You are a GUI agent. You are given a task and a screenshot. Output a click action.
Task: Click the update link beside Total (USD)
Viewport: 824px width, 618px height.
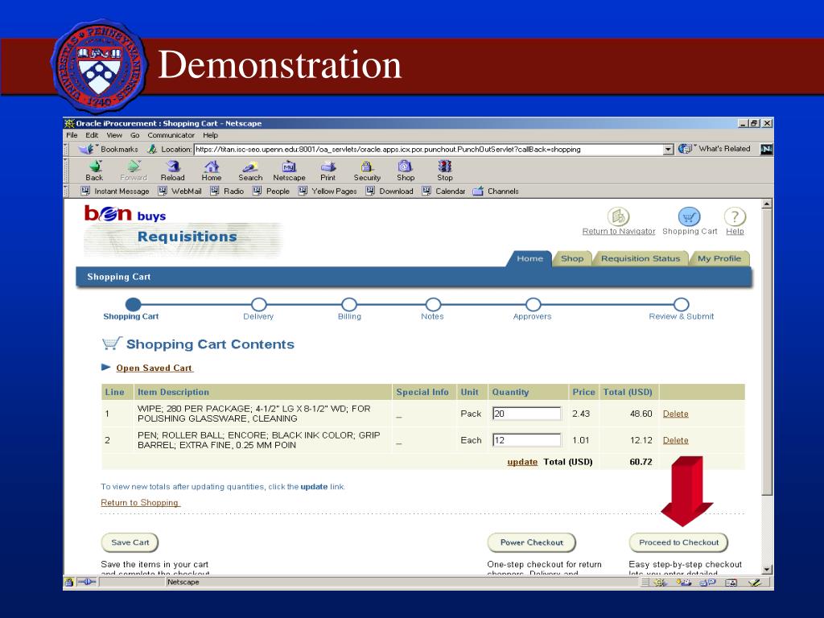(x=522, y=462)
